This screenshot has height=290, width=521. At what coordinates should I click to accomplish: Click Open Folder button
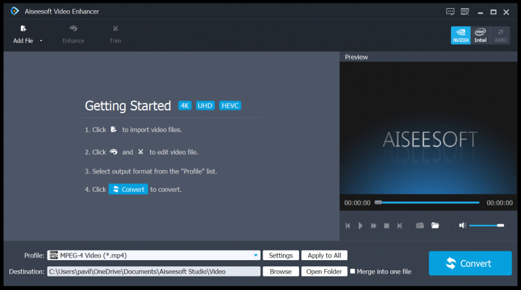[x=324, y=272]
